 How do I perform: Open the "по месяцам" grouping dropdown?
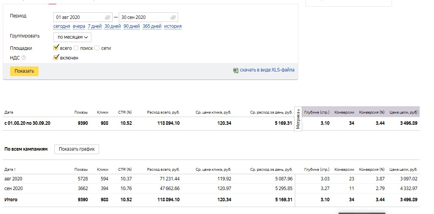coord(72,37)
